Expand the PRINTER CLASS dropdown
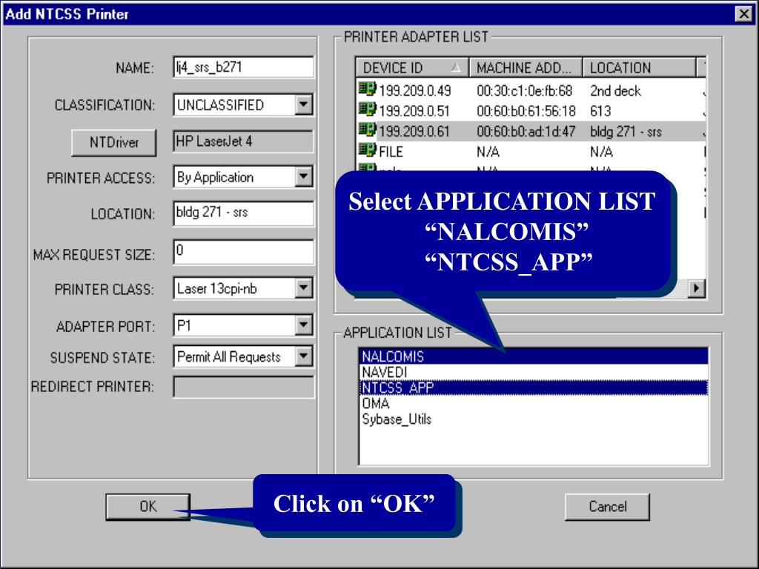759x569 pixels. coord(303,288)
